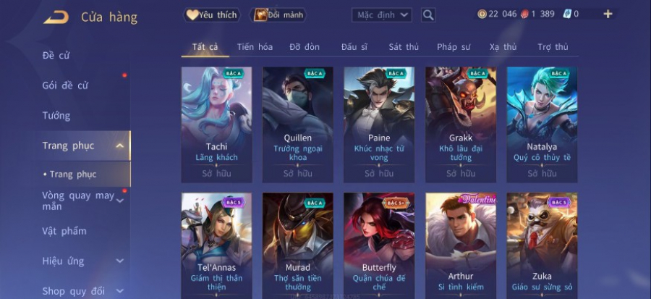Select Natalya Quý cô thủy tề skin
651x299 pixels.
pyautogui.click(x=542, y=125)
